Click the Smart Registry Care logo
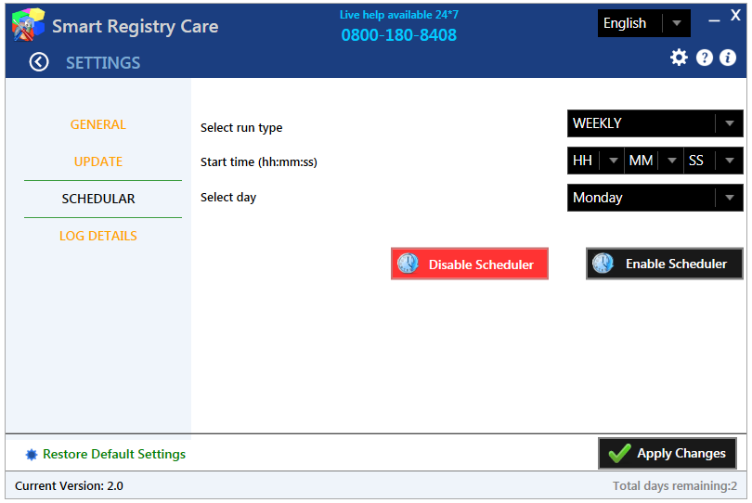This screenshot has width=752, height=503. tap(28, 24)
